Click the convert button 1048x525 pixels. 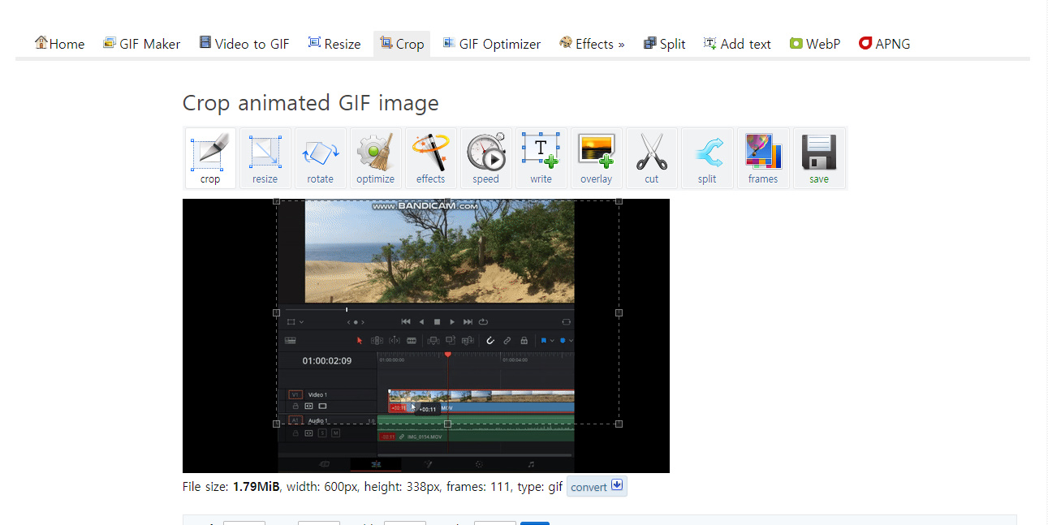pos(589,486)
